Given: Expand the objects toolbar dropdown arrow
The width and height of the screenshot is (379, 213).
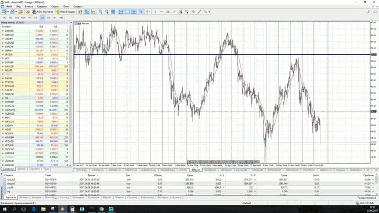Looking at the screenshot, I should pos(209,12).
